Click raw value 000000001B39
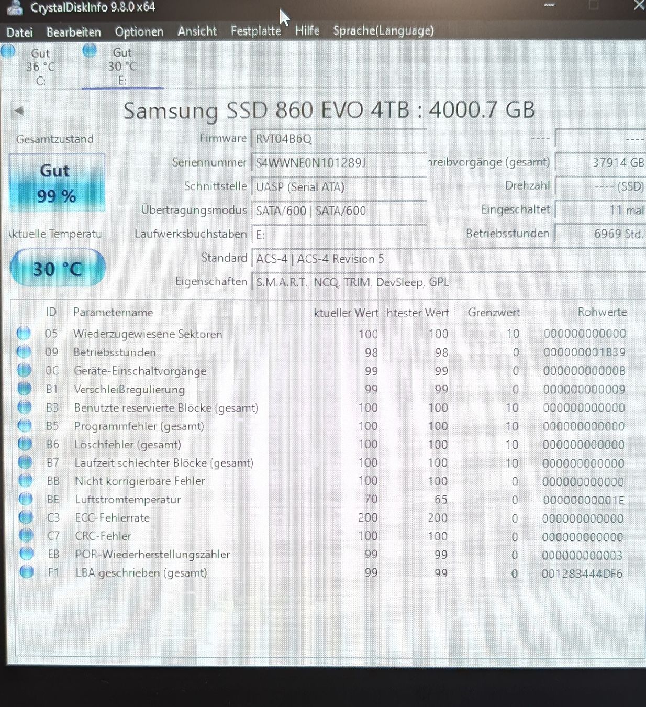The width and height of the screenshot is (646, 707). click(x=584, y=352)
